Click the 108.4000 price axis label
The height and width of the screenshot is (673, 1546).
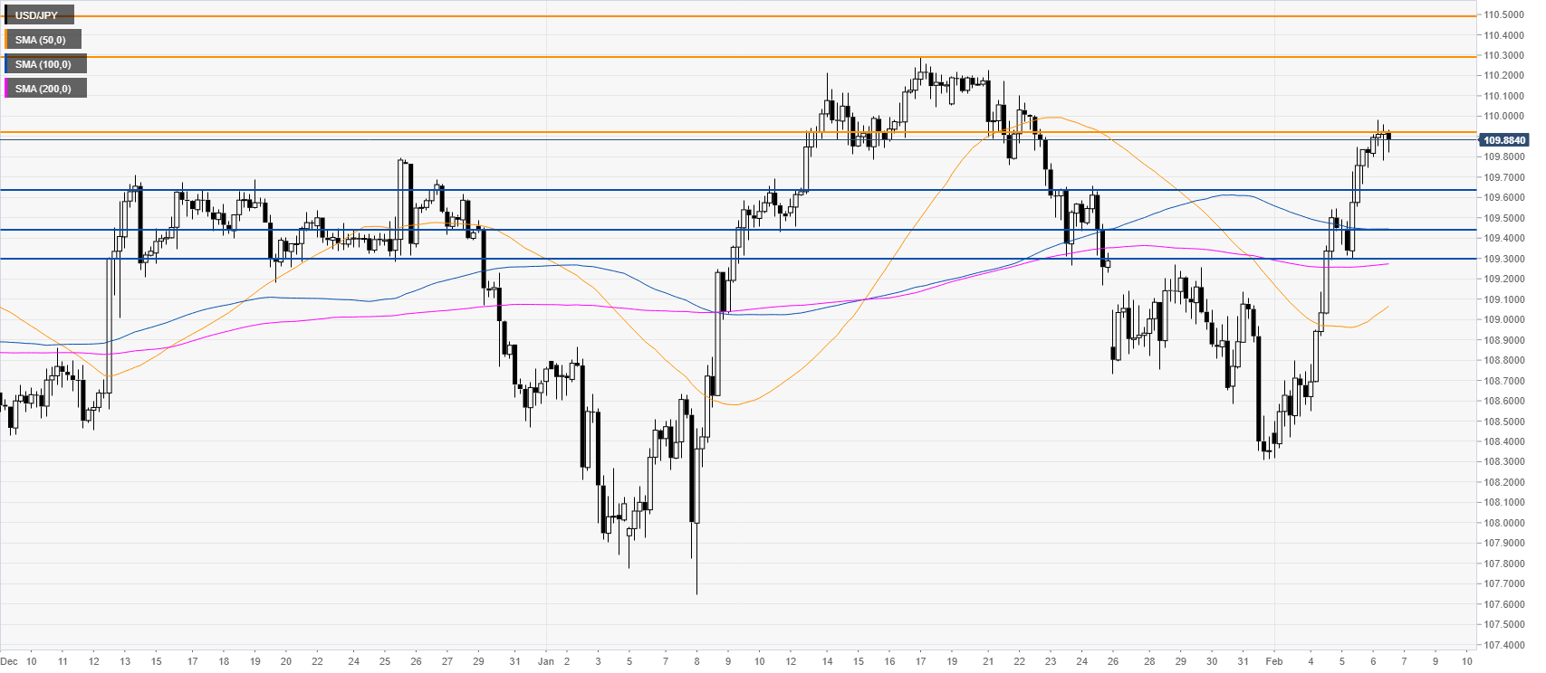pyautogui.click(x=1503, y=441)
